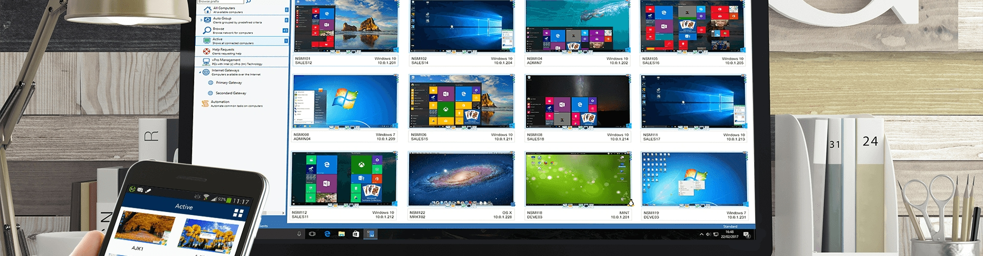Open Microsoft Edge from the taskbar
Screen dimensions: 983x256
[x=327, y=234]
